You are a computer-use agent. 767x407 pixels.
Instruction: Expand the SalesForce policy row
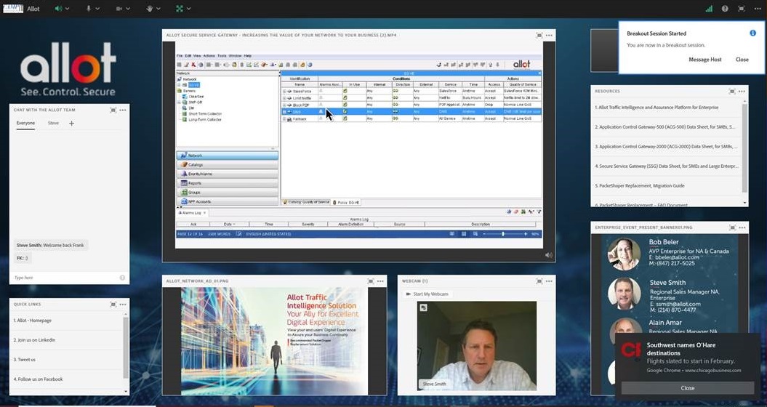[284, 91]
